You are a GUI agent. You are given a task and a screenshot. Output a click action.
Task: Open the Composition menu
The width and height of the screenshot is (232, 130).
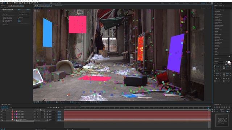point(10,1)
